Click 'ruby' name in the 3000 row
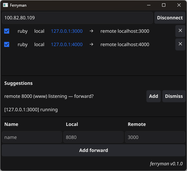This screenshot has width=187, height=171. (23, 31)
